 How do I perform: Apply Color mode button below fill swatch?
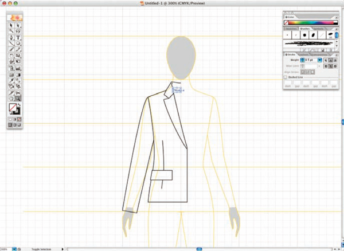point(10,119)
